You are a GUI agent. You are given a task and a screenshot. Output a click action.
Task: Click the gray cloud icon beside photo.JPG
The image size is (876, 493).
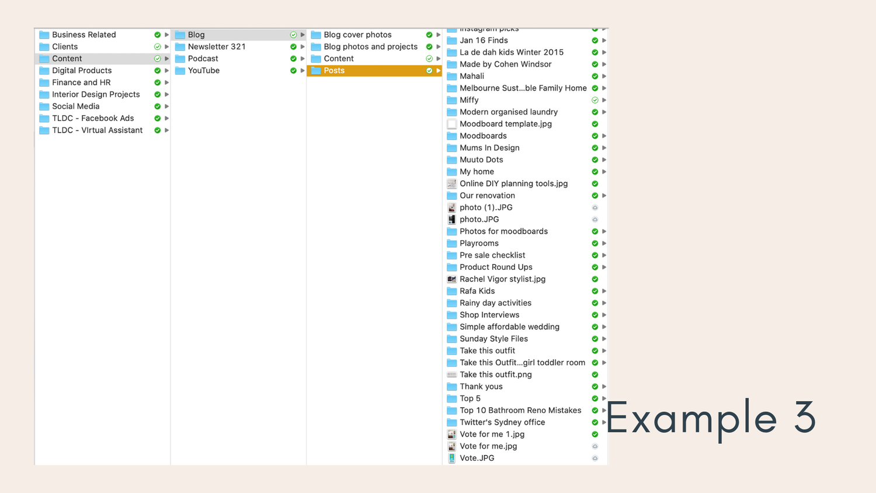pos(595,219)
